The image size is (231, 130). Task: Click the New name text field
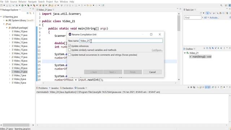click(x=121, y=41)
